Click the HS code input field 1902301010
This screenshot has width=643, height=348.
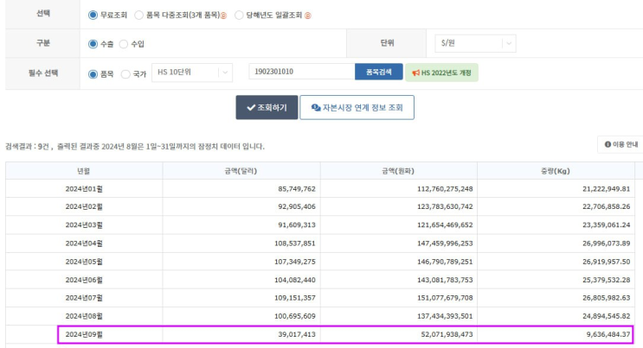pyautogui.click(x=300, y=73)
